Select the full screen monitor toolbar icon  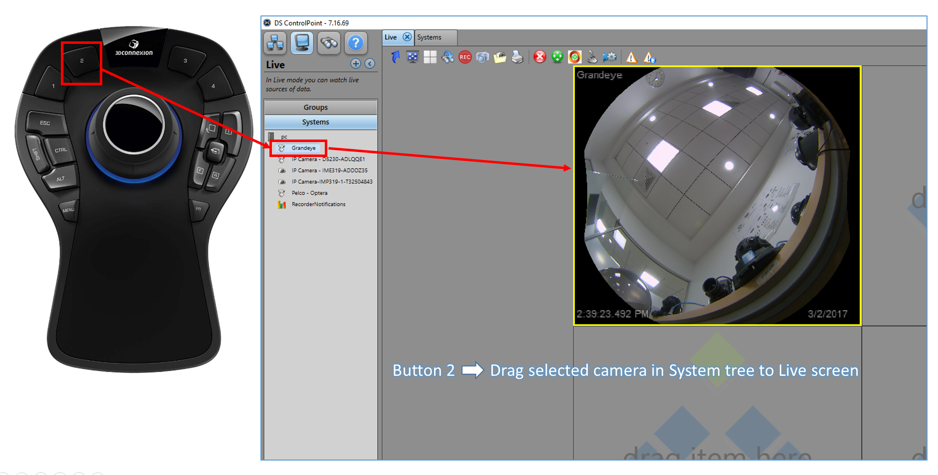412,57
